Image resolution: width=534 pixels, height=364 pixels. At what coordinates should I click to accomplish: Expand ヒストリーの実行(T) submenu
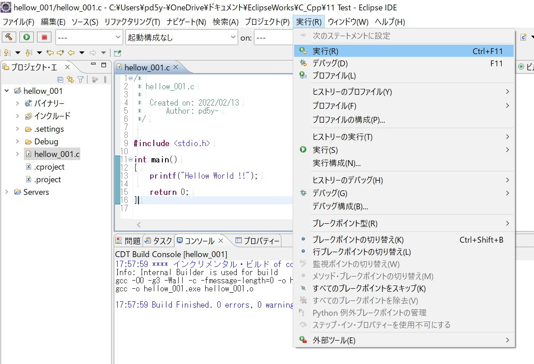[404, 137]
